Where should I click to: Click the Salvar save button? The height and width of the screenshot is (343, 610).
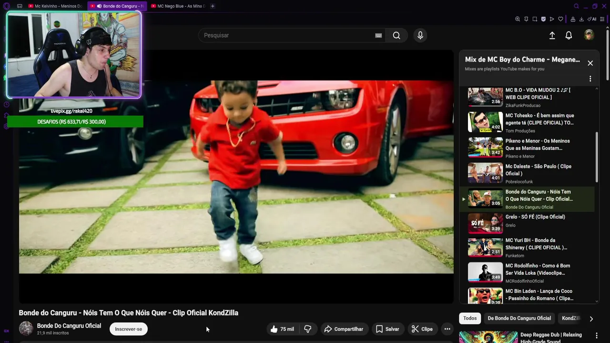click(x=387, y=329)
